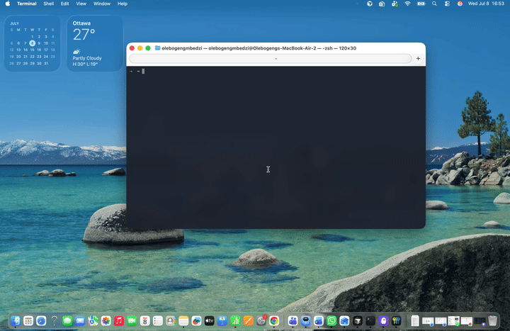
Task: Open FaceTime from the Dock
Action: click(132, 321)
